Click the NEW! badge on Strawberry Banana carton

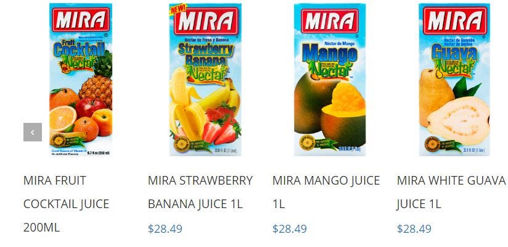pos(178,9)
